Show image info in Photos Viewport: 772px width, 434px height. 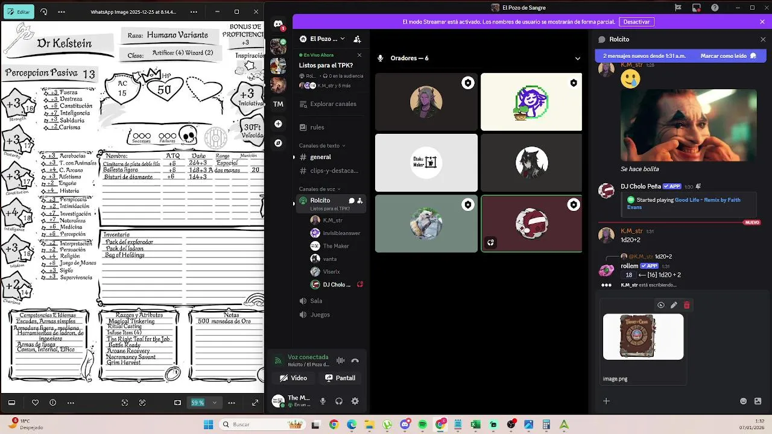click(x=53, y=403)
